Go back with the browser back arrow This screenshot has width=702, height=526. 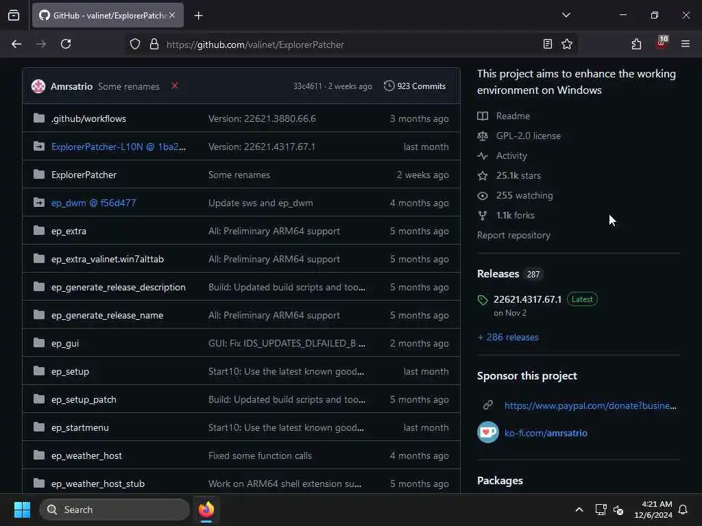point(16,45)
